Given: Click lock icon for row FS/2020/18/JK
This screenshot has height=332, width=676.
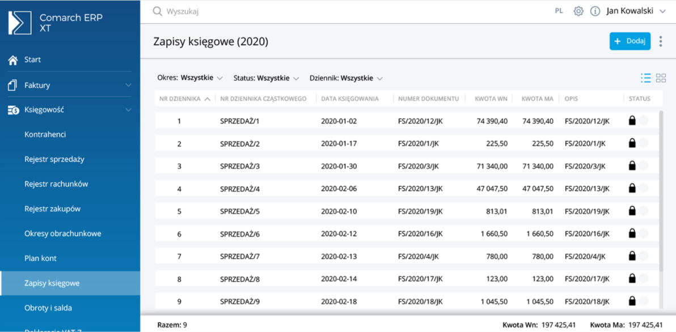Looking at the screenshot, I should [632, 301].
